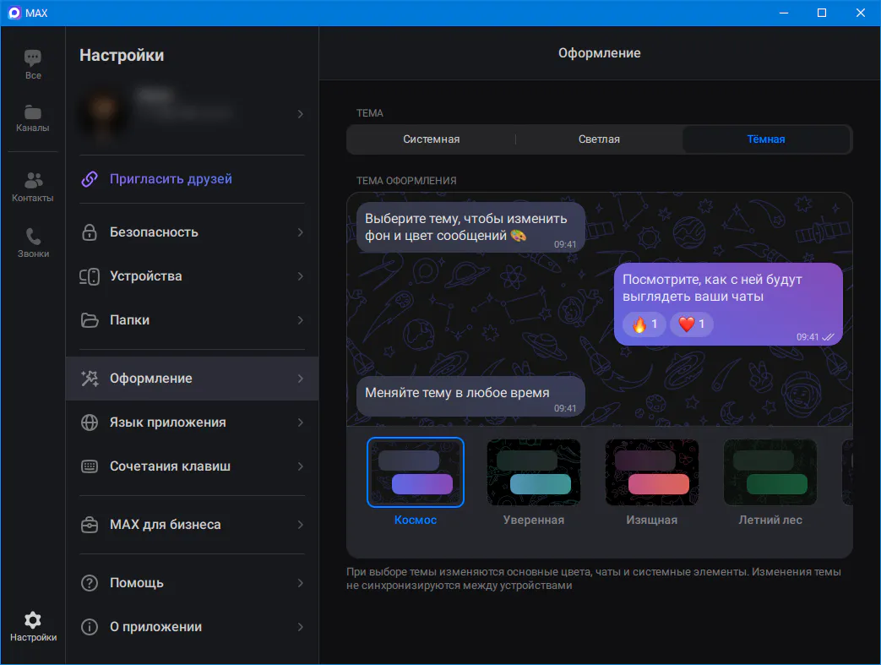
Task: Open the Каналы folder icon
Action: pos(33,112)
